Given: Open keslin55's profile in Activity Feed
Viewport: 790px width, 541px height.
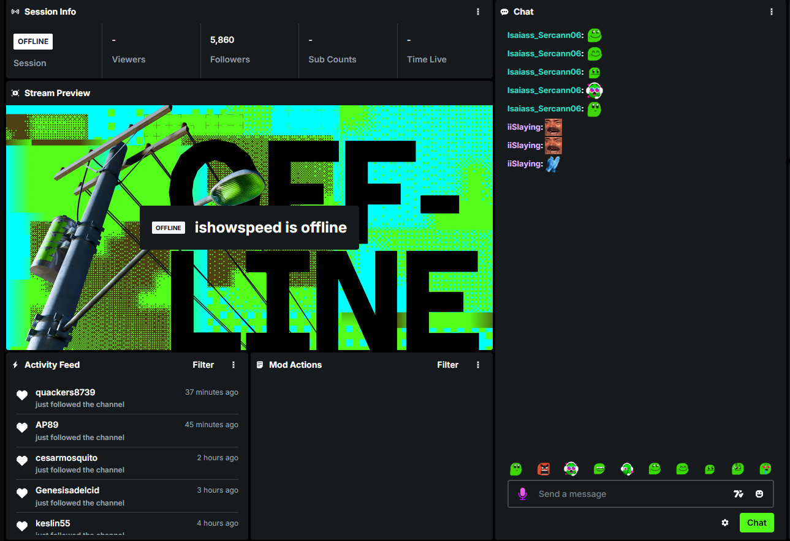Looking at the screenshot, I should point(53,523).
